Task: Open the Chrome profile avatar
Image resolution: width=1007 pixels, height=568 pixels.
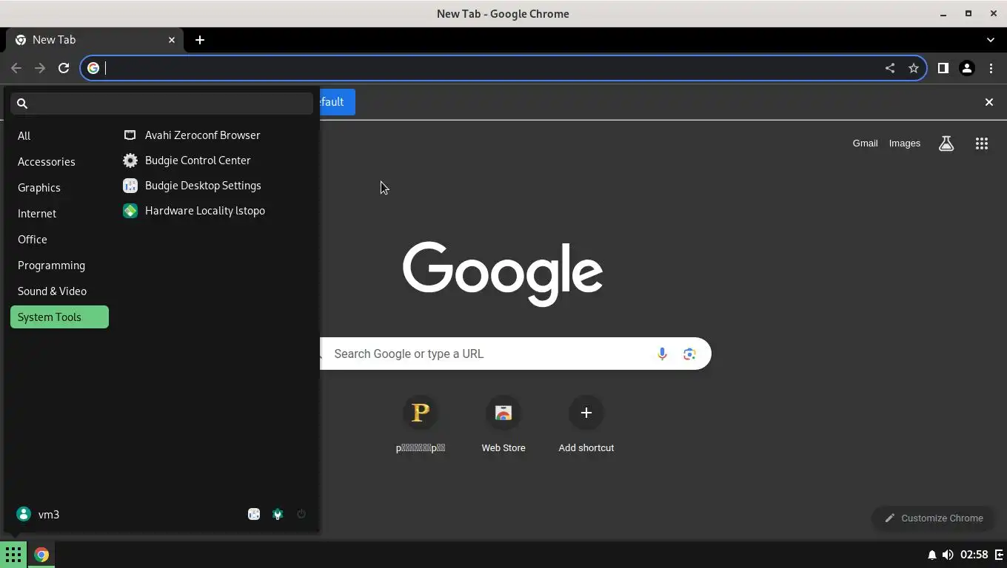Action: (966, 68)
